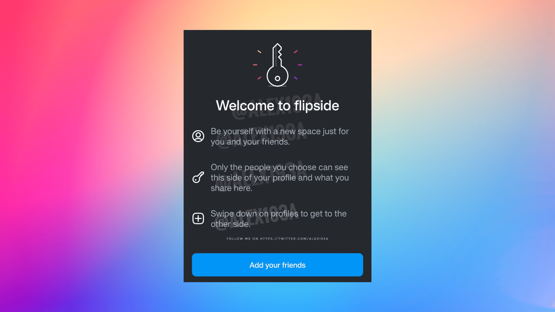Click the key icon at the top
555x312 pixels.
277,65
